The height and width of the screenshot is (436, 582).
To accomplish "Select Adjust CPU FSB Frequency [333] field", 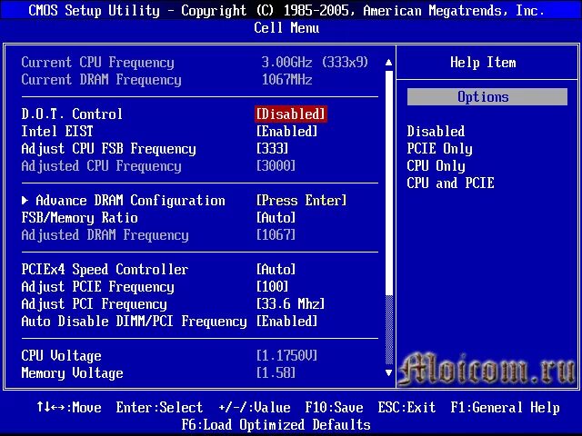I will [x=272, y=149].
